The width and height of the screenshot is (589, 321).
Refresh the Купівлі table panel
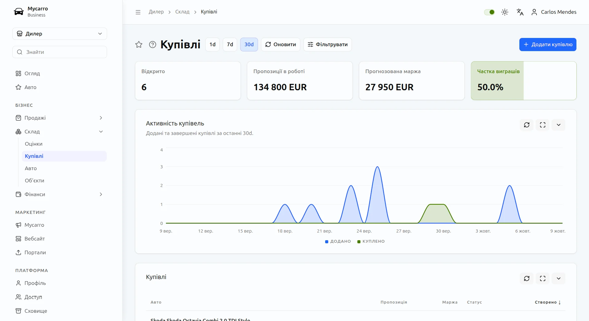[x=526, y=278]
